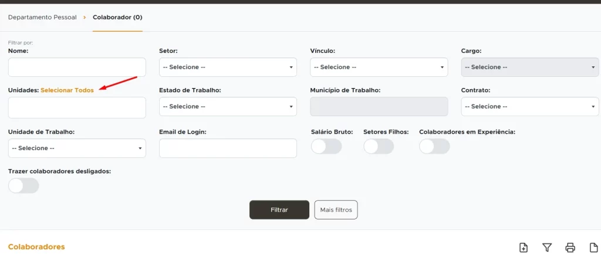Click the Email de Login field
Screen dimensions: 601x264
228,148
